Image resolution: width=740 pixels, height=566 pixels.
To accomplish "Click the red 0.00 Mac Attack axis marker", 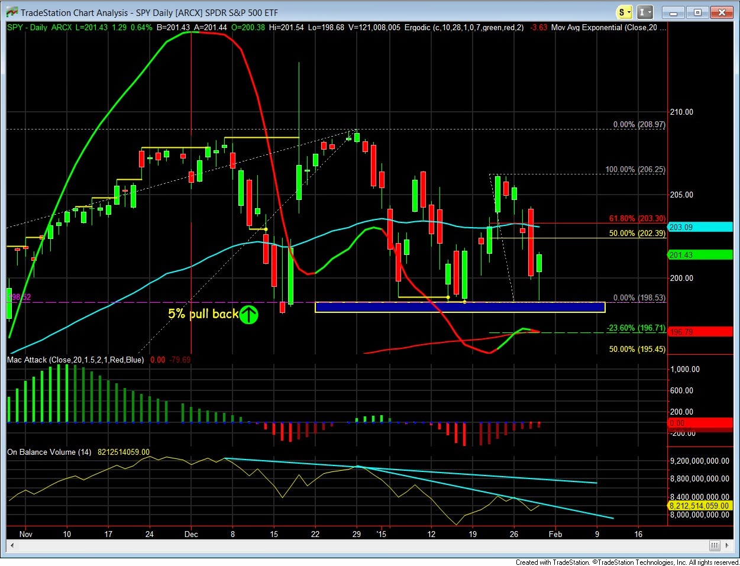I will pyautogui.click(x=700, y=423).
